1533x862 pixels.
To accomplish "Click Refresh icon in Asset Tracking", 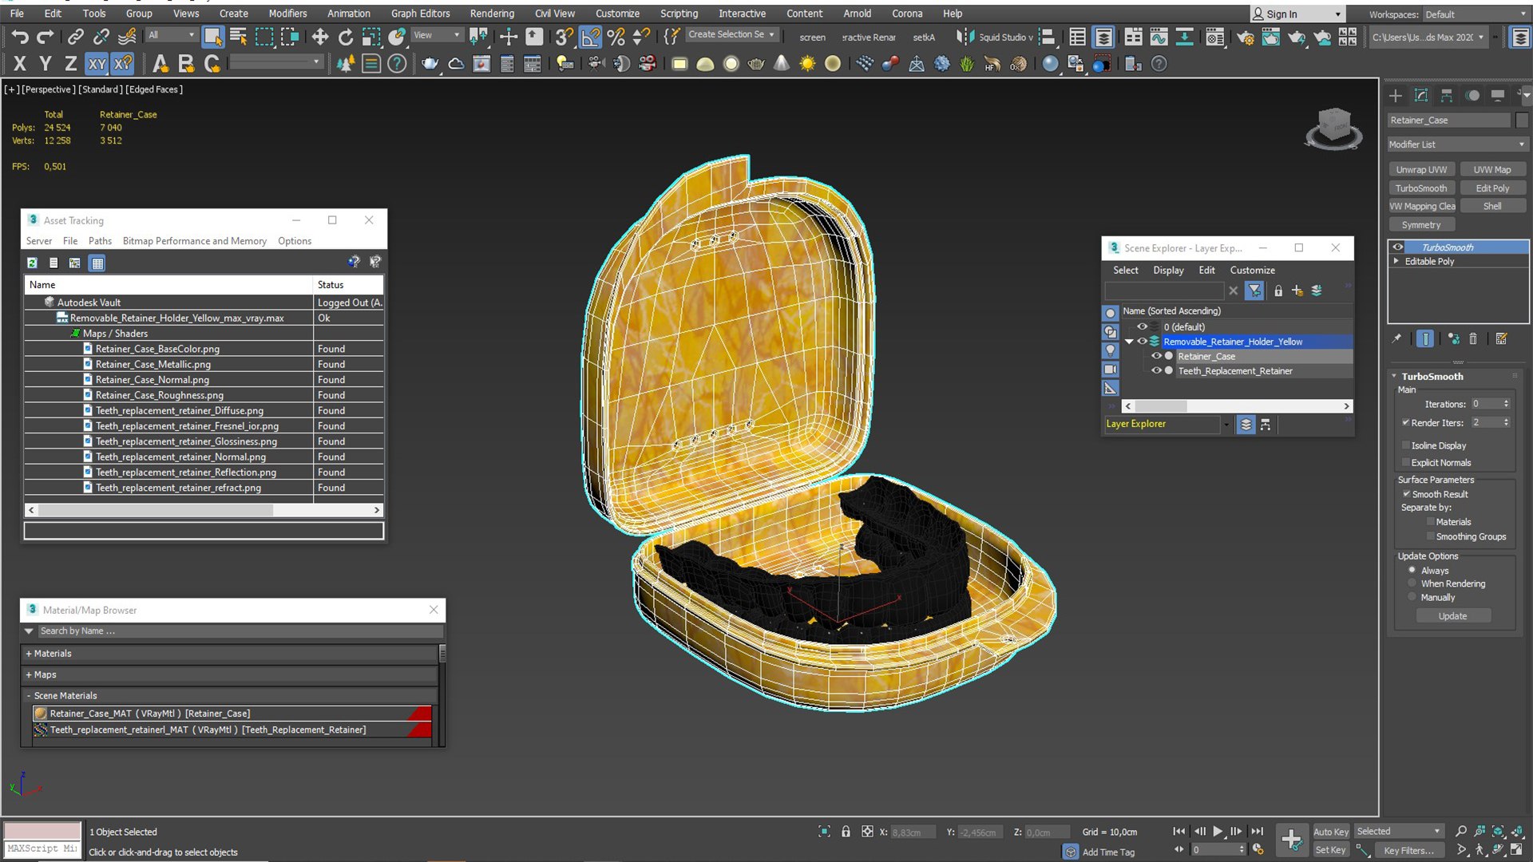I will click(x=33, y=263).
